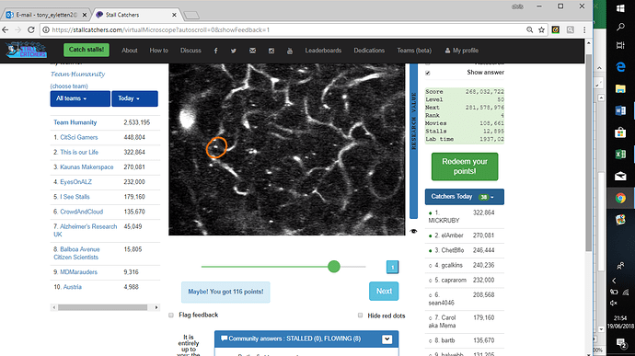Expand the Catchers Today dropdown
The image size is (635, 356).
click(464, 197)
